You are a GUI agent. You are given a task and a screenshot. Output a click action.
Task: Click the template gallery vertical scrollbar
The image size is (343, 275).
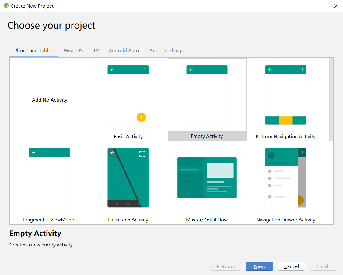(331, 99)
